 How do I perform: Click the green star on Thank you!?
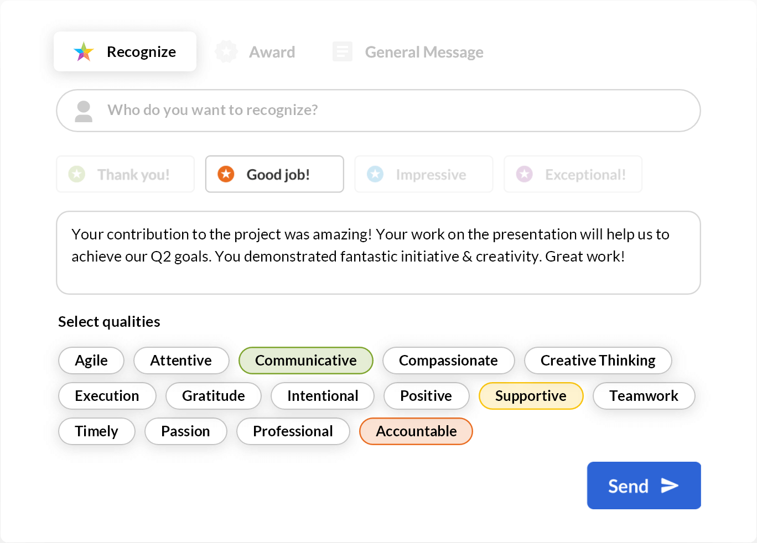[x=76, y=174]
